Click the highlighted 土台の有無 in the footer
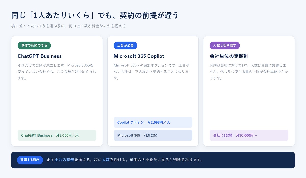Viewport: 306px width, 178px height. [x=65, y=160]
